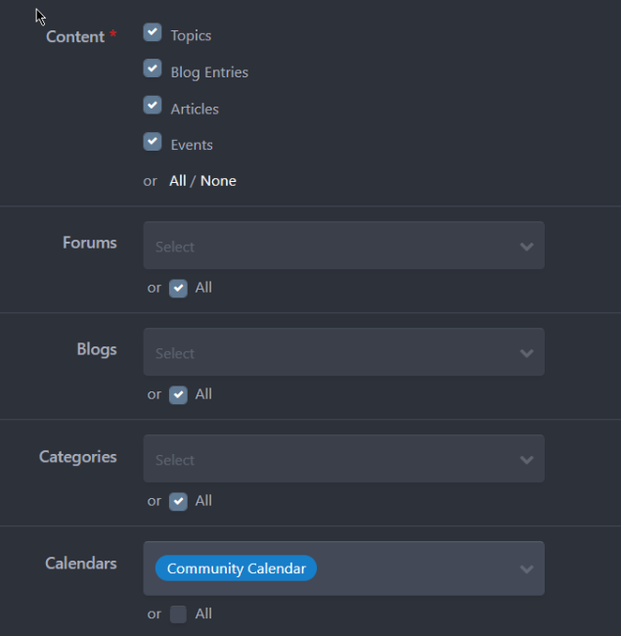Image resolution: width=621 pixels, height=636 pixels.
Task: Toggle the 'All' checkbox under Blogs
Action: pos(178,394)
